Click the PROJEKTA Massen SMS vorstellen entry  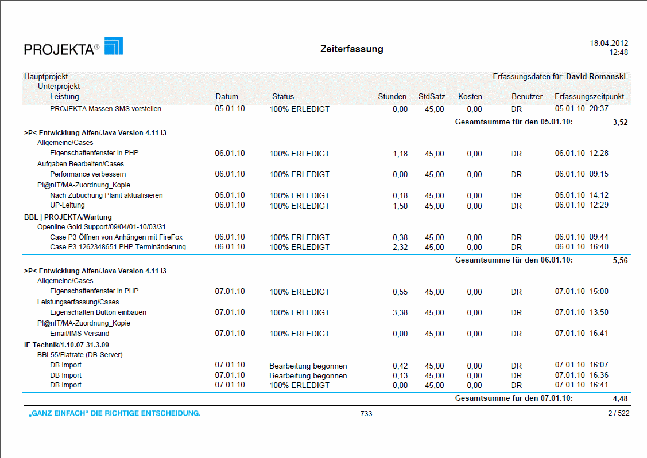point(106,108)
